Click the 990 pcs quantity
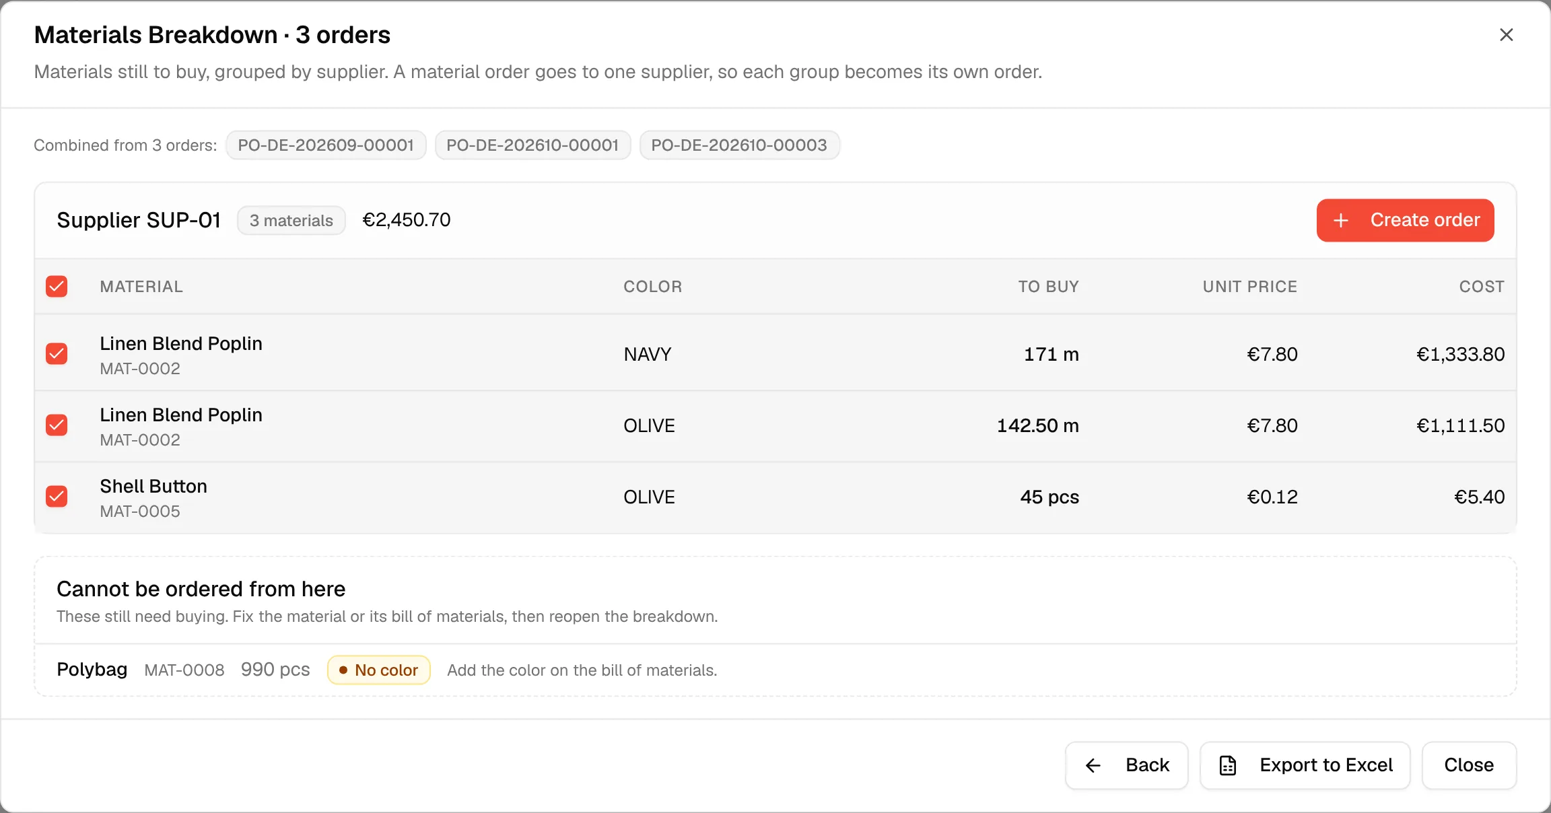Image resolution: width=1551 pixels, height=813 pixels. [275, 670]
